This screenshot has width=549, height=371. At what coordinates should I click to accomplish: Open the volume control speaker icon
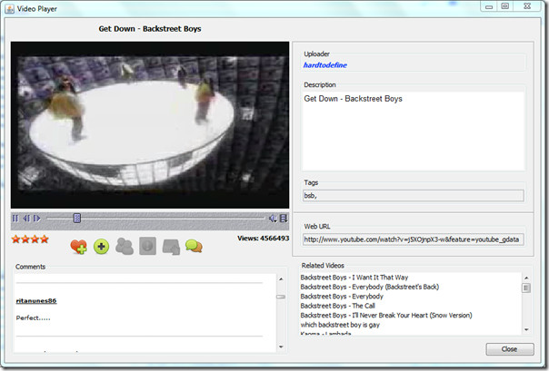(273, 219)
